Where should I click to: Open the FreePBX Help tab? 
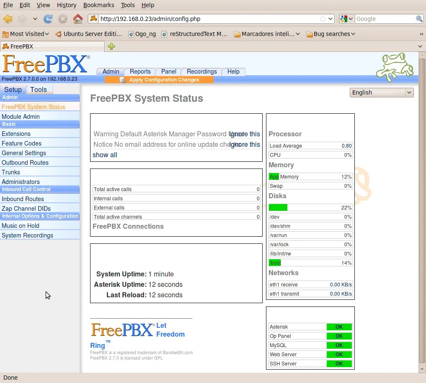[233, 71]
